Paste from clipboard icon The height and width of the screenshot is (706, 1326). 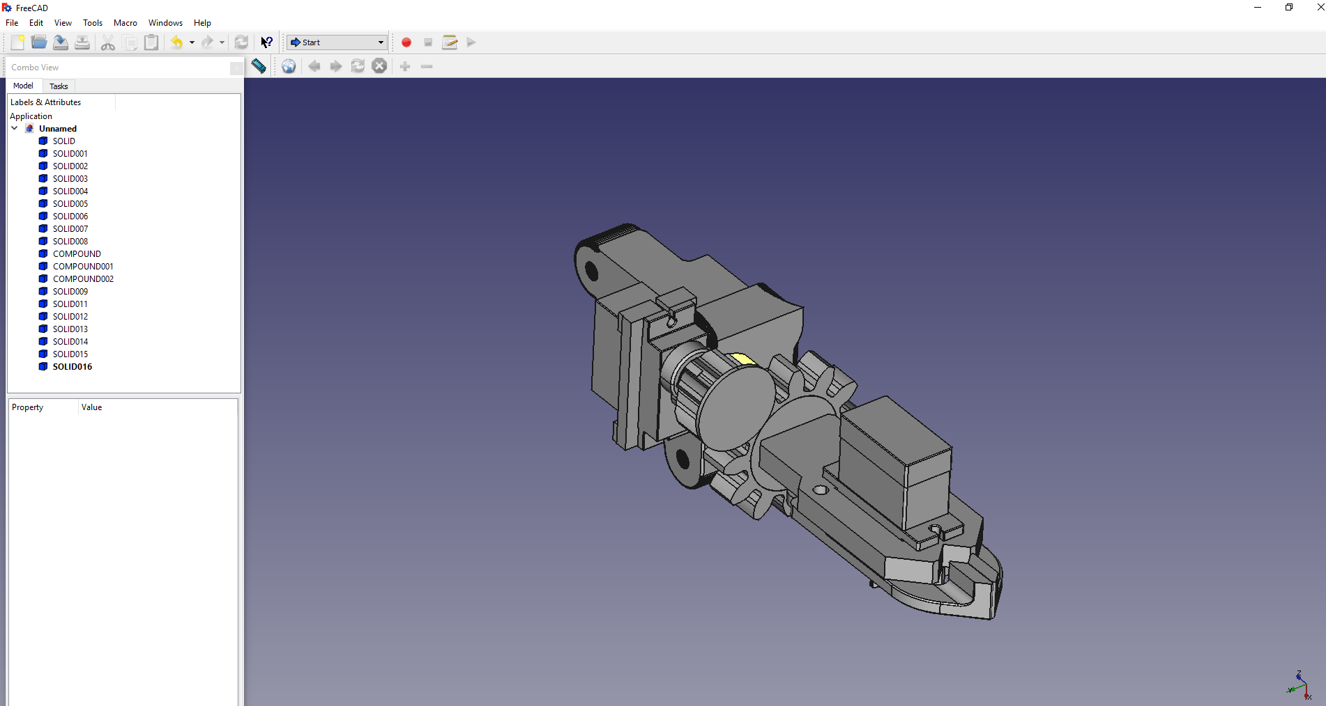tap(151, 42)
